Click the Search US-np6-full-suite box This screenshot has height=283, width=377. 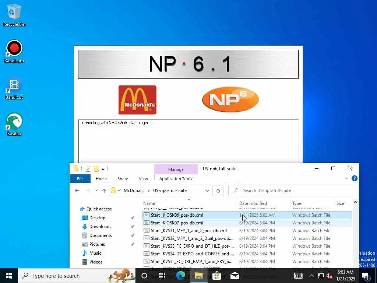[291, 191]
